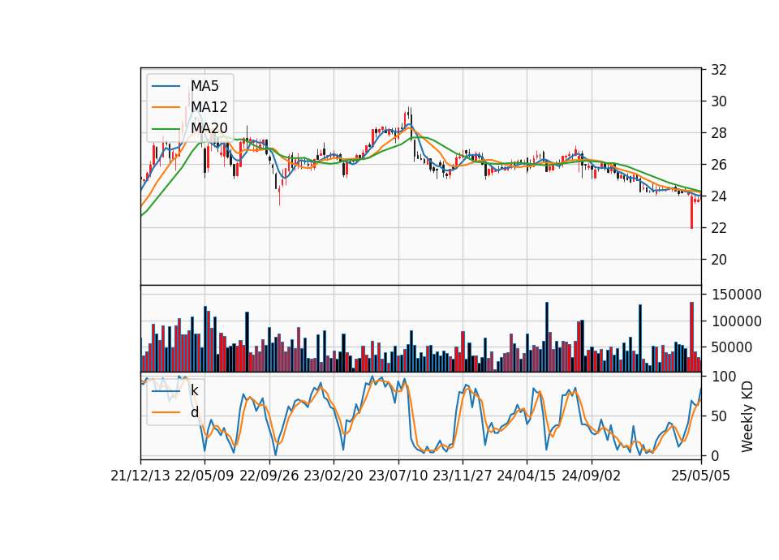
Task: Click the Weekly KD axis title
Action: 747,416
